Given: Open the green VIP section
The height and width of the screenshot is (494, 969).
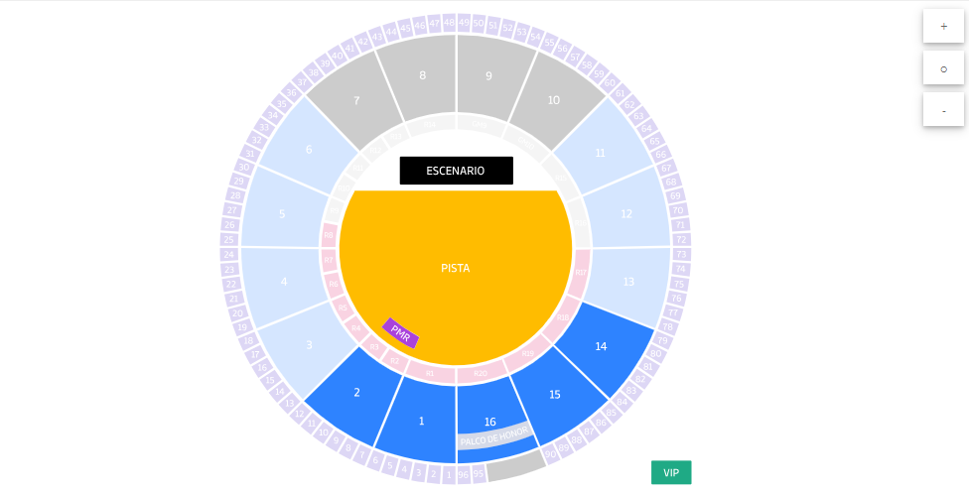Looking at the screenshot, I should [x=671, y=472].
